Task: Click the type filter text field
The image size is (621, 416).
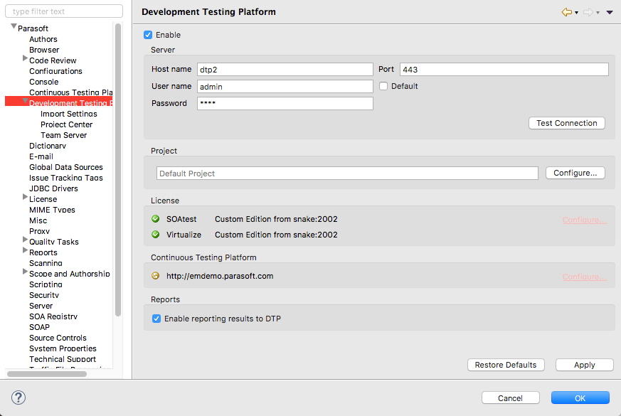Action: coord(64,11)
